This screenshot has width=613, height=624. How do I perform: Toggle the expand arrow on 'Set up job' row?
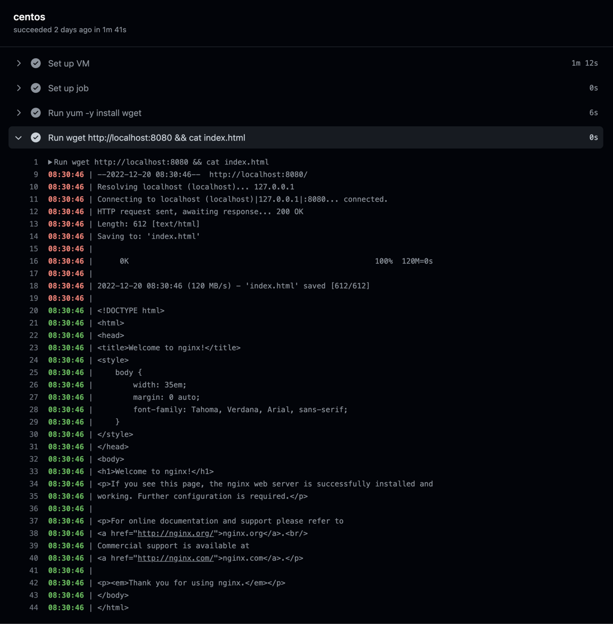click(19, 88)
